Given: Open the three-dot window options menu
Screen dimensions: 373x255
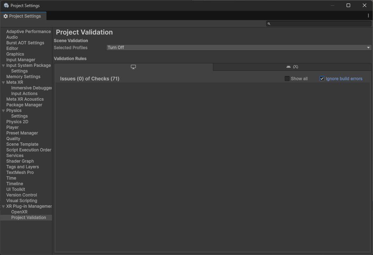Looking at the screenshot, I should 368,16.
